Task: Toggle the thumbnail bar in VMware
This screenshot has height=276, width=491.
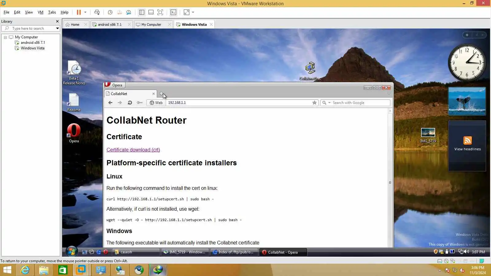Action: click(151, 12)
